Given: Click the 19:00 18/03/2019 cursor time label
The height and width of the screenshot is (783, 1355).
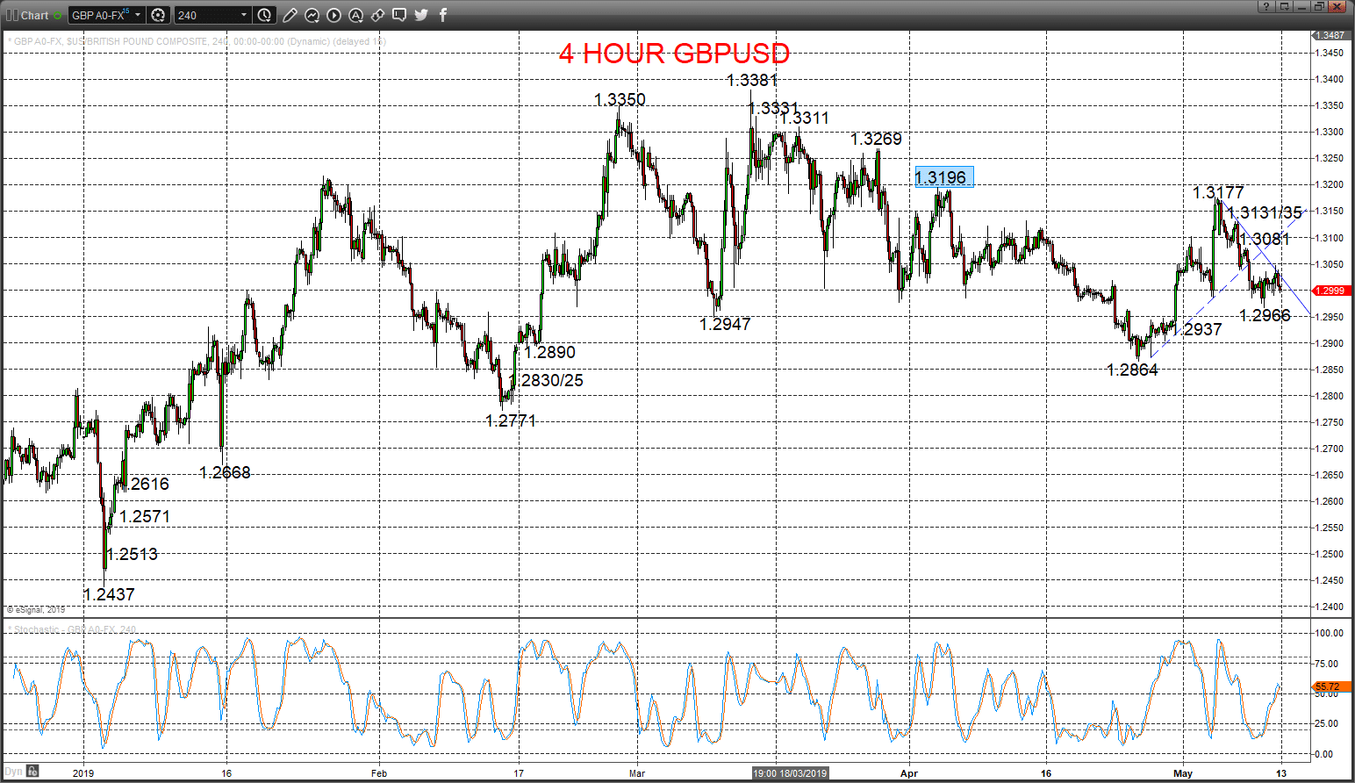Looking at the screenshot, I should (x=790, y=773).
